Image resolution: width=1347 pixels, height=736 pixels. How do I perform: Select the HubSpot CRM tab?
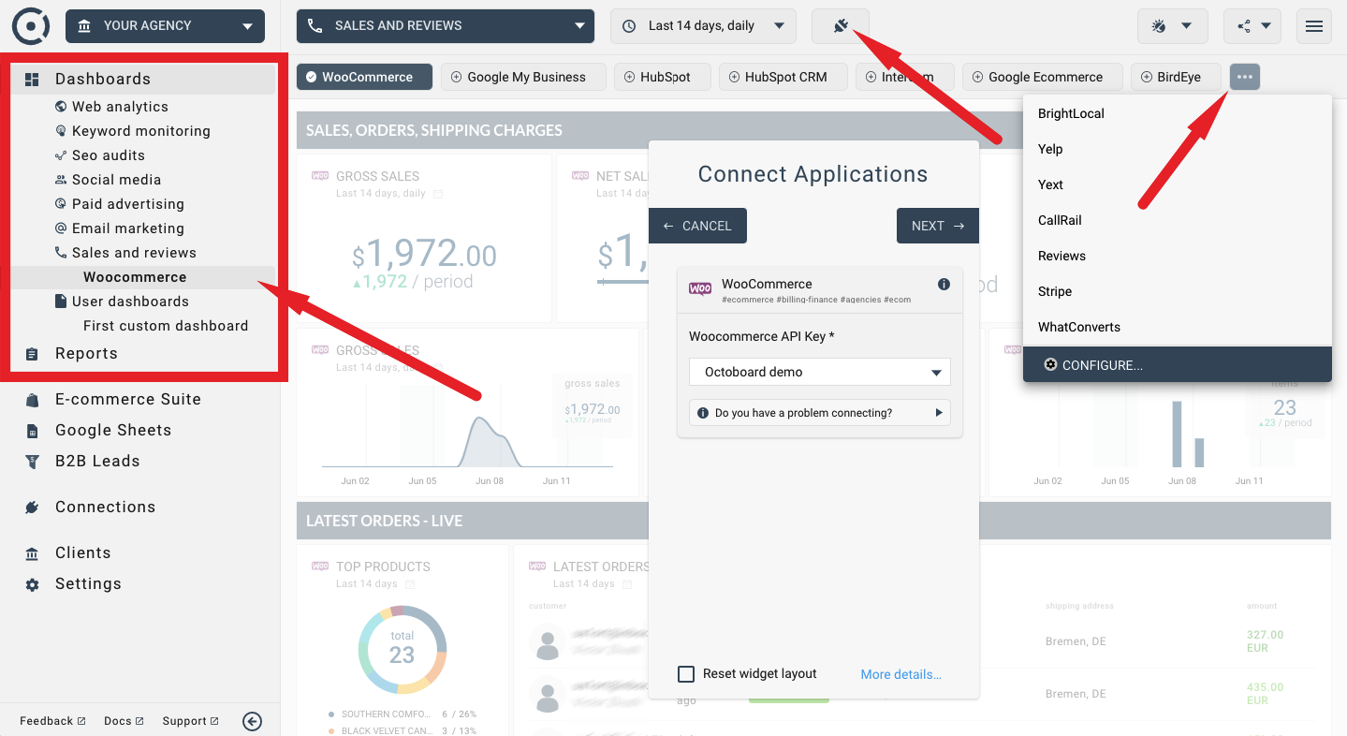click(x=783, y=77)
